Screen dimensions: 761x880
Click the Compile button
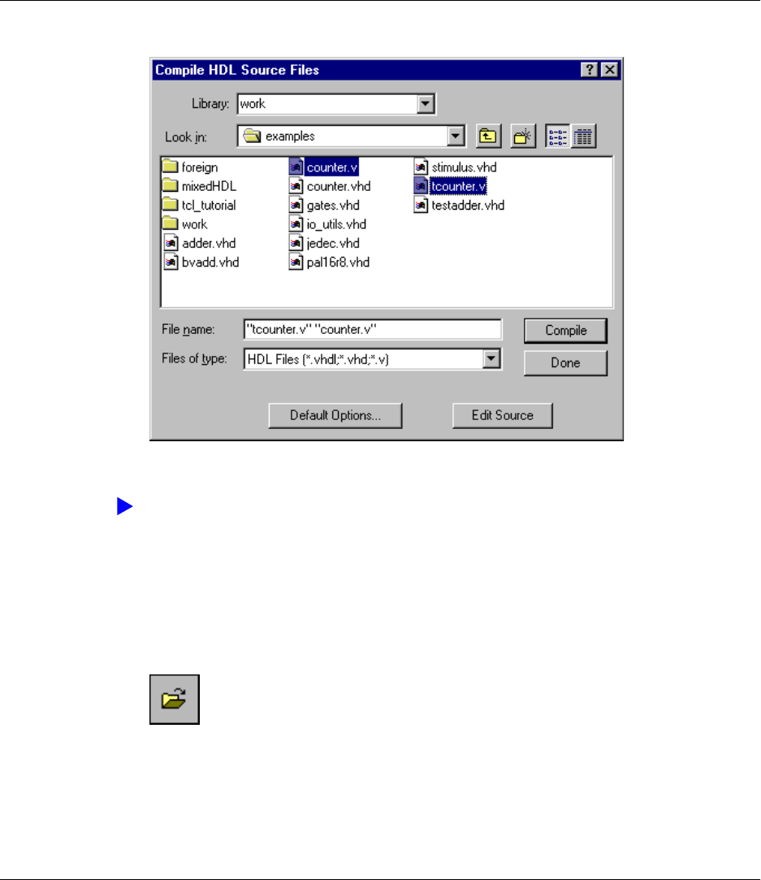coord(565,331)
